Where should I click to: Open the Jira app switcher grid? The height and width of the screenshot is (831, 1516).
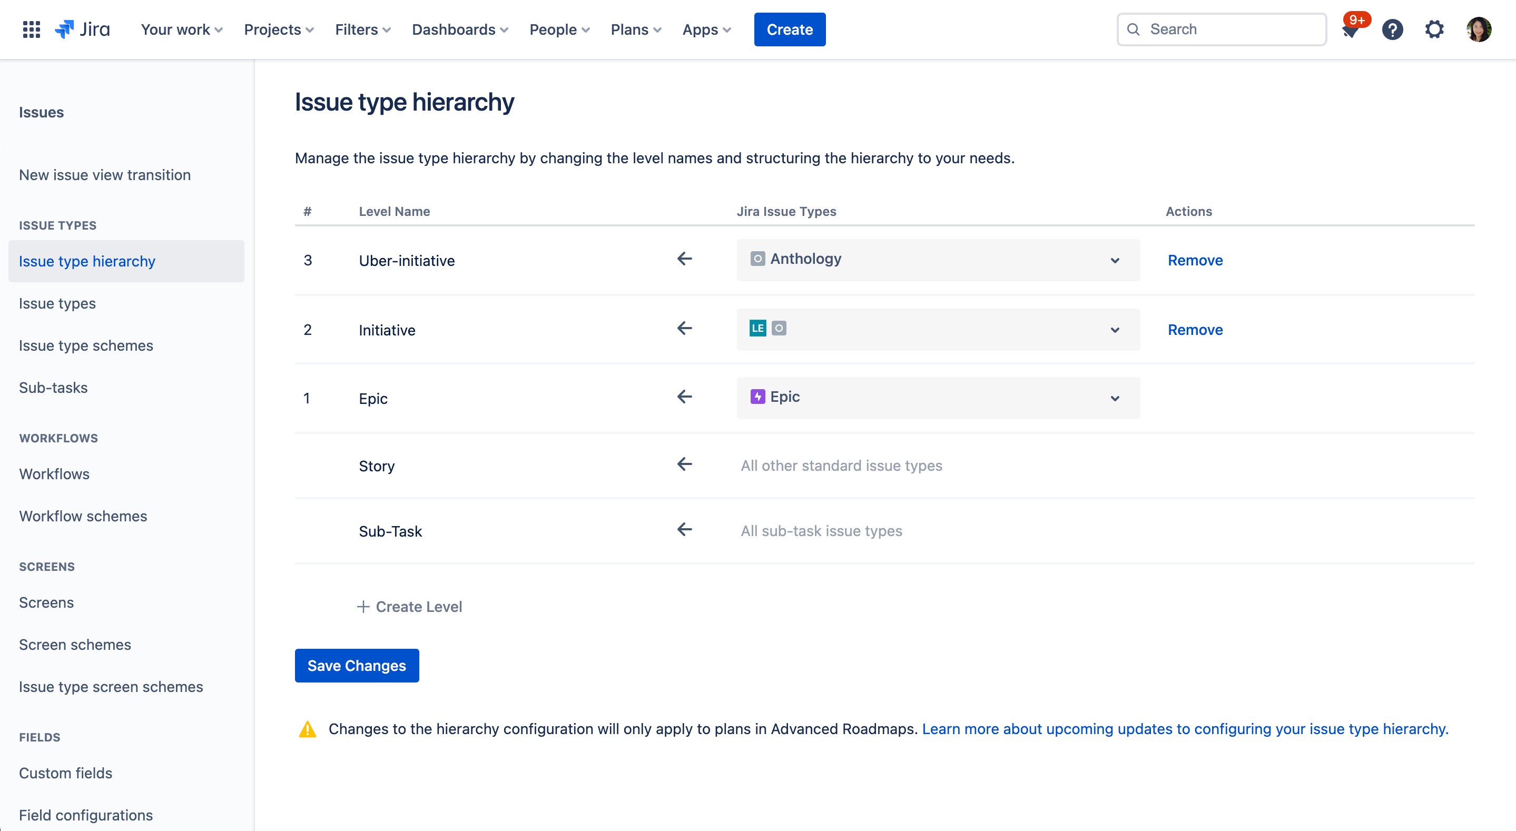[x=31, y=29]
